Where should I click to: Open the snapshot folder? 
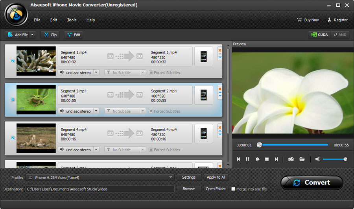click(x=302, y=159)
